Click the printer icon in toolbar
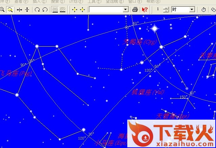216x148 pixels. click(135, 10)
